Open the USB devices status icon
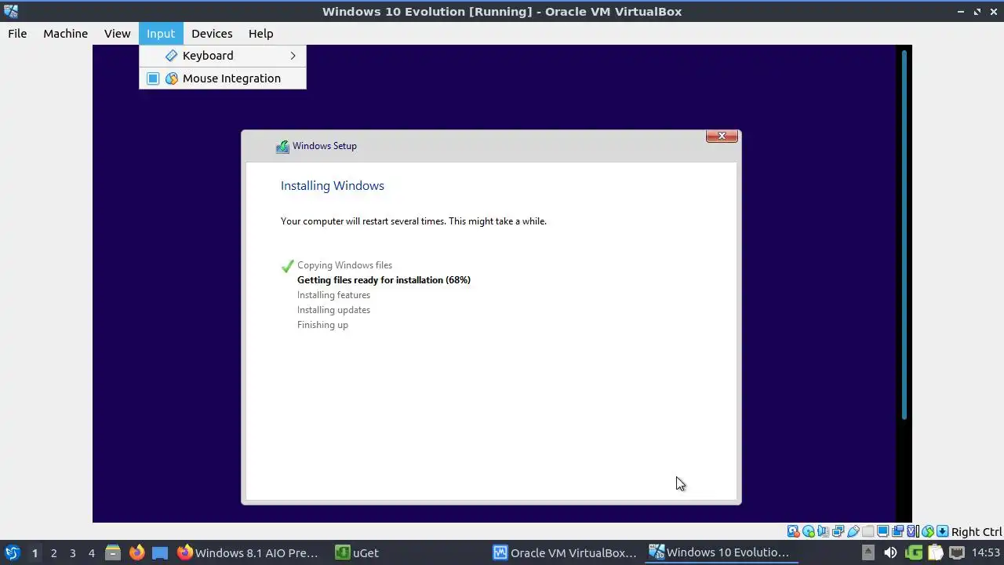Image resolution: width=1004 pixels, height=565 pixels. point(853,531)
